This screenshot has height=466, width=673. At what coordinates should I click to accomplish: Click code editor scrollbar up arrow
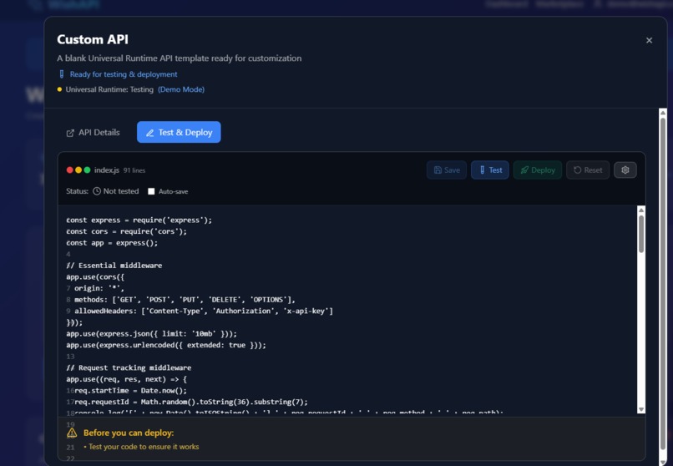pyautogui.click(x=641, y=210)
